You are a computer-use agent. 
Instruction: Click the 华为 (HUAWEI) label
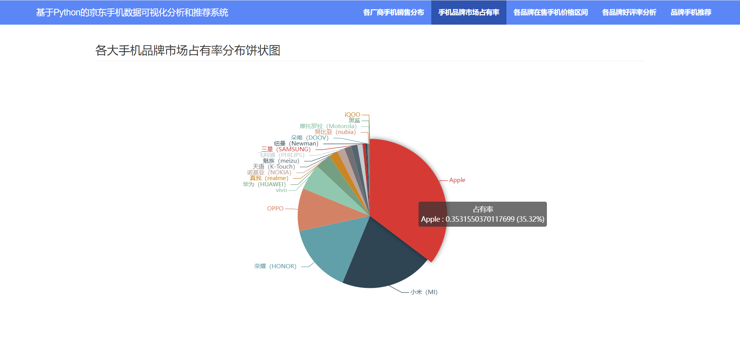(x=264, y=184)
